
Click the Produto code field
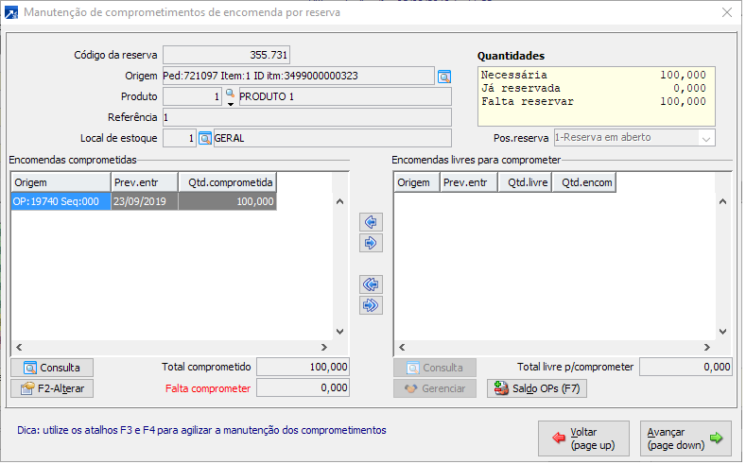point(192,97)
